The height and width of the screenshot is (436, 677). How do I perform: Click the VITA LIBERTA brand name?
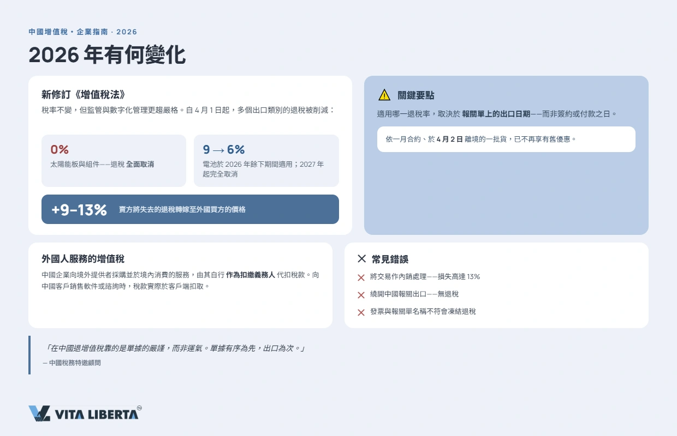click(96, 414)
